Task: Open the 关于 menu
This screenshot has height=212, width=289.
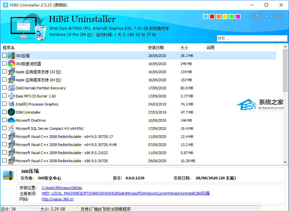Action: tap(277, 17)
